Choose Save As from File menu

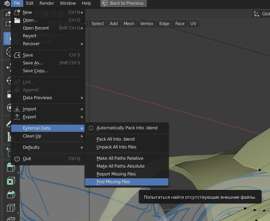point(33,63)
